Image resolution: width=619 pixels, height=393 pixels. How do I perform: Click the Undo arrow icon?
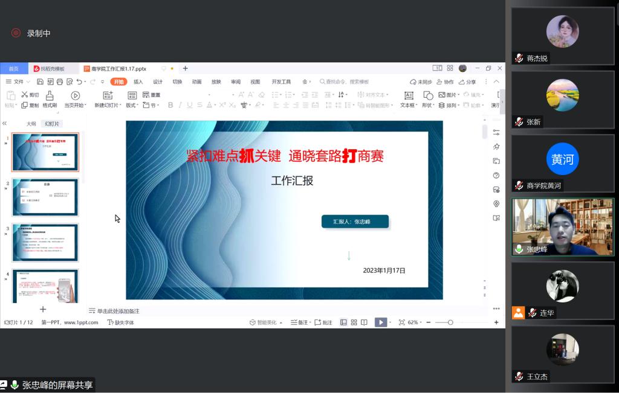79,82
